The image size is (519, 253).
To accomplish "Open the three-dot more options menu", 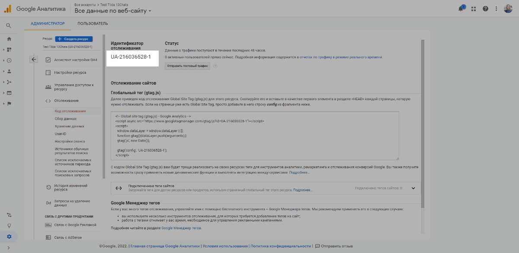I will [497, 9].
